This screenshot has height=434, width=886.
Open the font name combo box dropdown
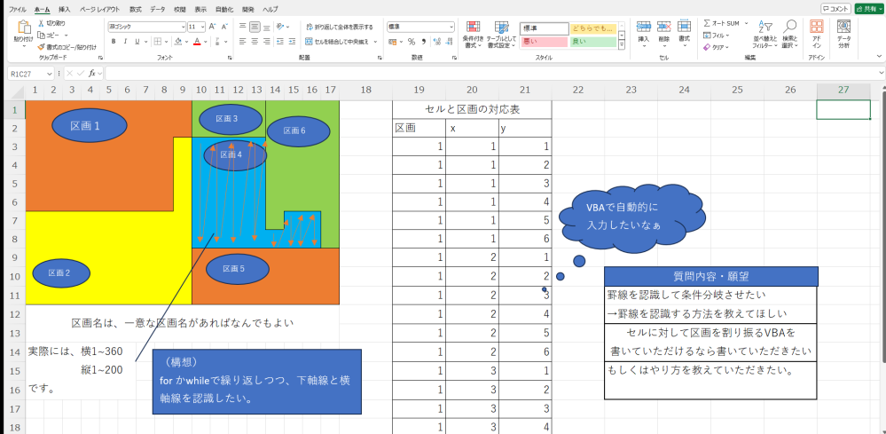[183, 27]
